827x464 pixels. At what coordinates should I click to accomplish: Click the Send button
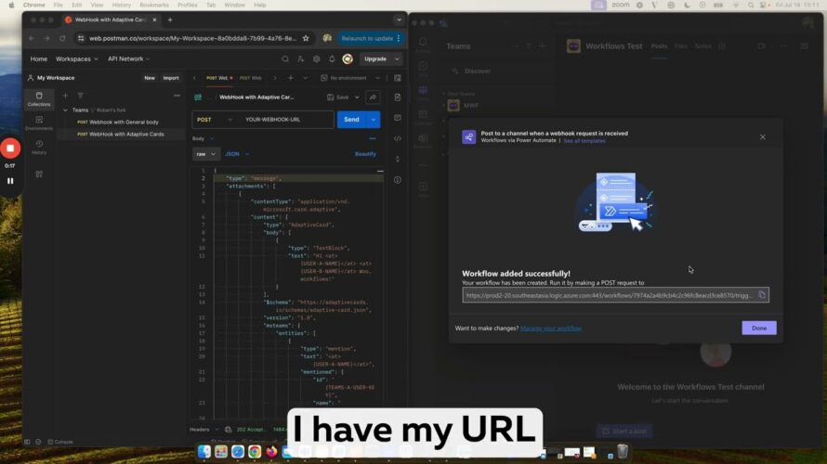(352, 120)
